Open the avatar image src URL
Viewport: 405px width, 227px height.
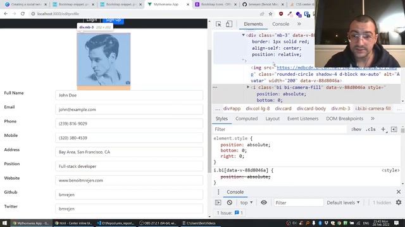[337, 67]
